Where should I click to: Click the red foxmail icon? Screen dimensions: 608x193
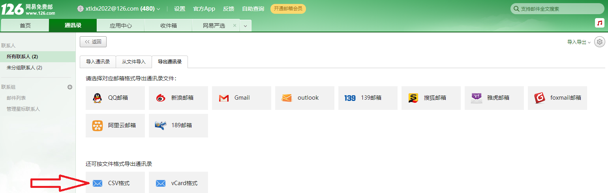[x=540, y=98]
